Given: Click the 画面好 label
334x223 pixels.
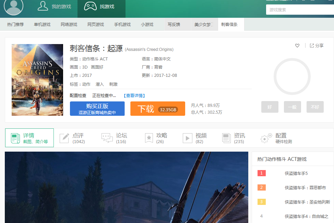Looking at the screenshot, I should pos(97,67).
